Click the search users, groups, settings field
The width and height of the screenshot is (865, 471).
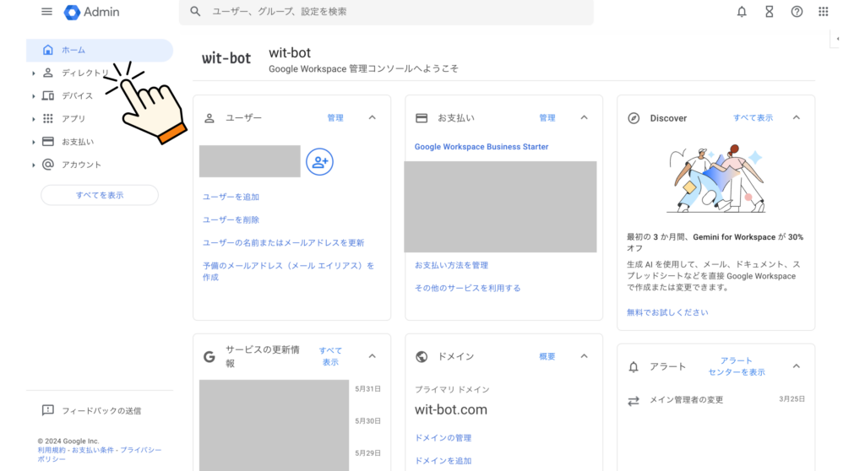[x=386, y=12]
